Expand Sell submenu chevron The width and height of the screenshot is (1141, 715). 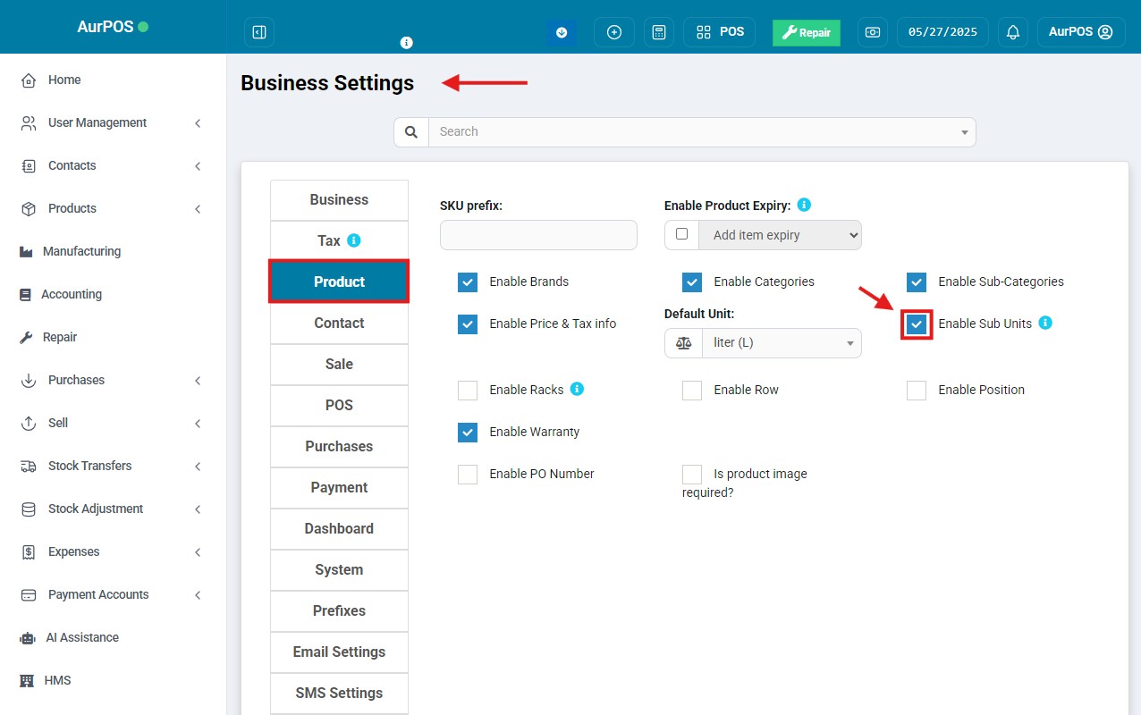(x=198, y=424)
